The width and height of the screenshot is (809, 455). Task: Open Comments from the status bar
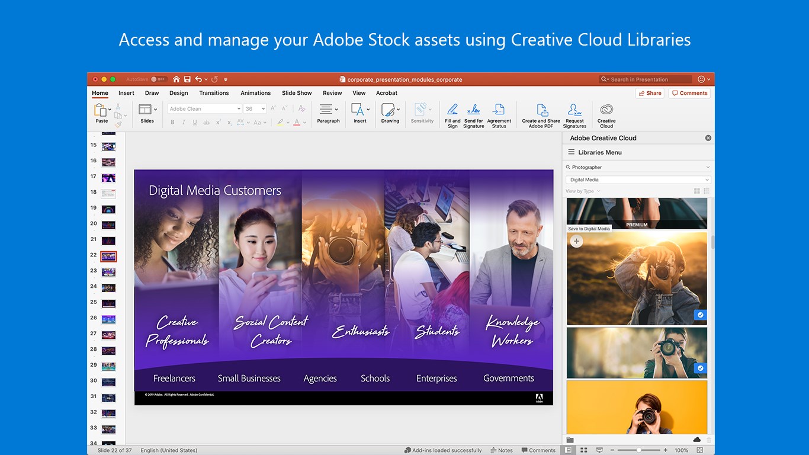[x=538, y=450]
